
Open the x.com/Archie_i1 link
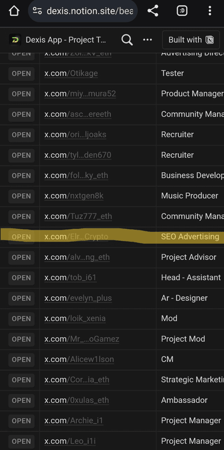pyautogui.click(x=74, y=421)
